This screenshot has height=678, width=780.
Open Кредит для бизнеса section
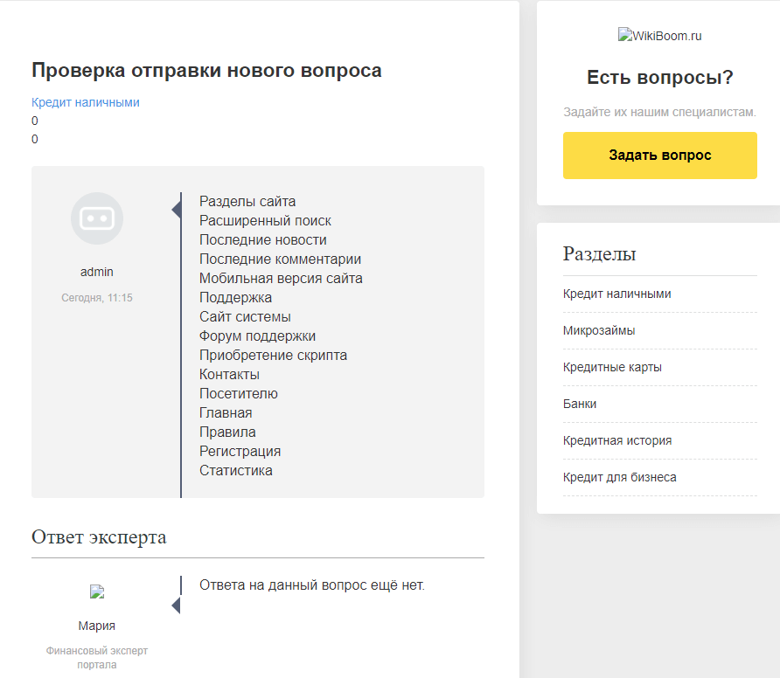619,477
